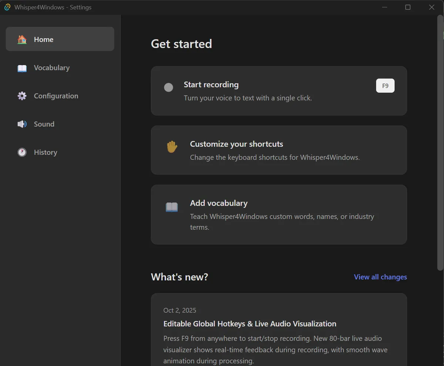Click the open book icon beside Add vocabulary
Image resolution: width=444 pixels, height=366 pixels.
pos(172,207)
